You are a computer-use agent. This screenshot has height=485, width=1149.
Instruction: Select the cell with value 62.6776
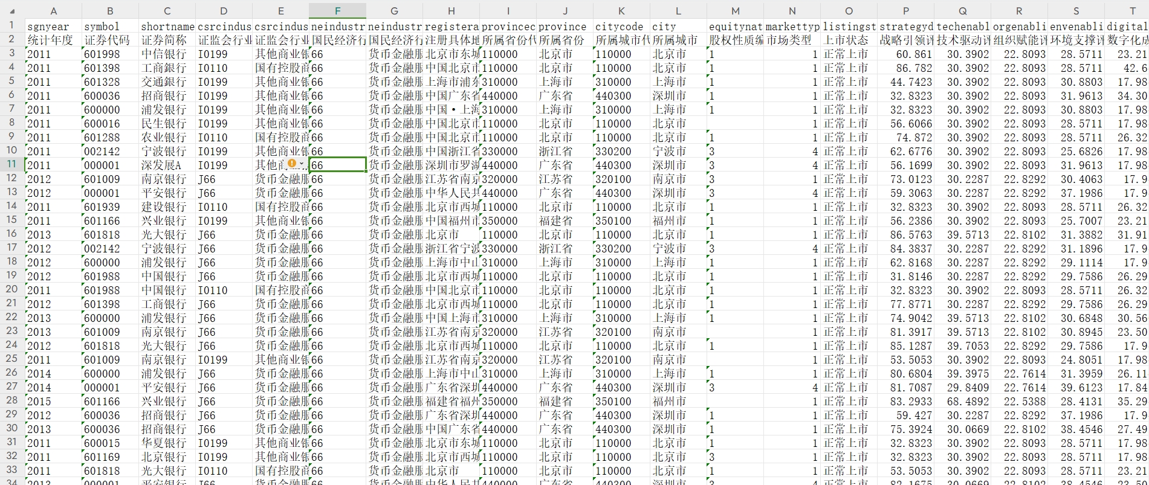click(905, 151)
